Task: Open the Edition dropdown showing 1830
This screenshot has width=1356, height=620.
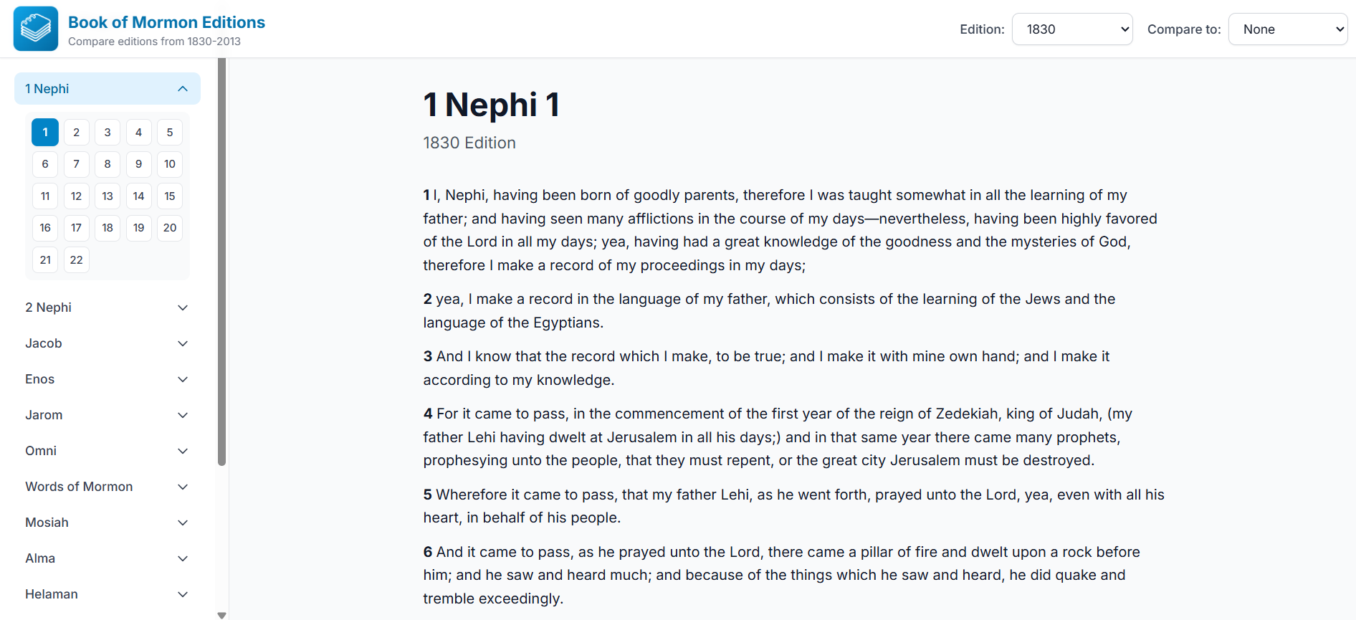Action: coord(1071,29)
